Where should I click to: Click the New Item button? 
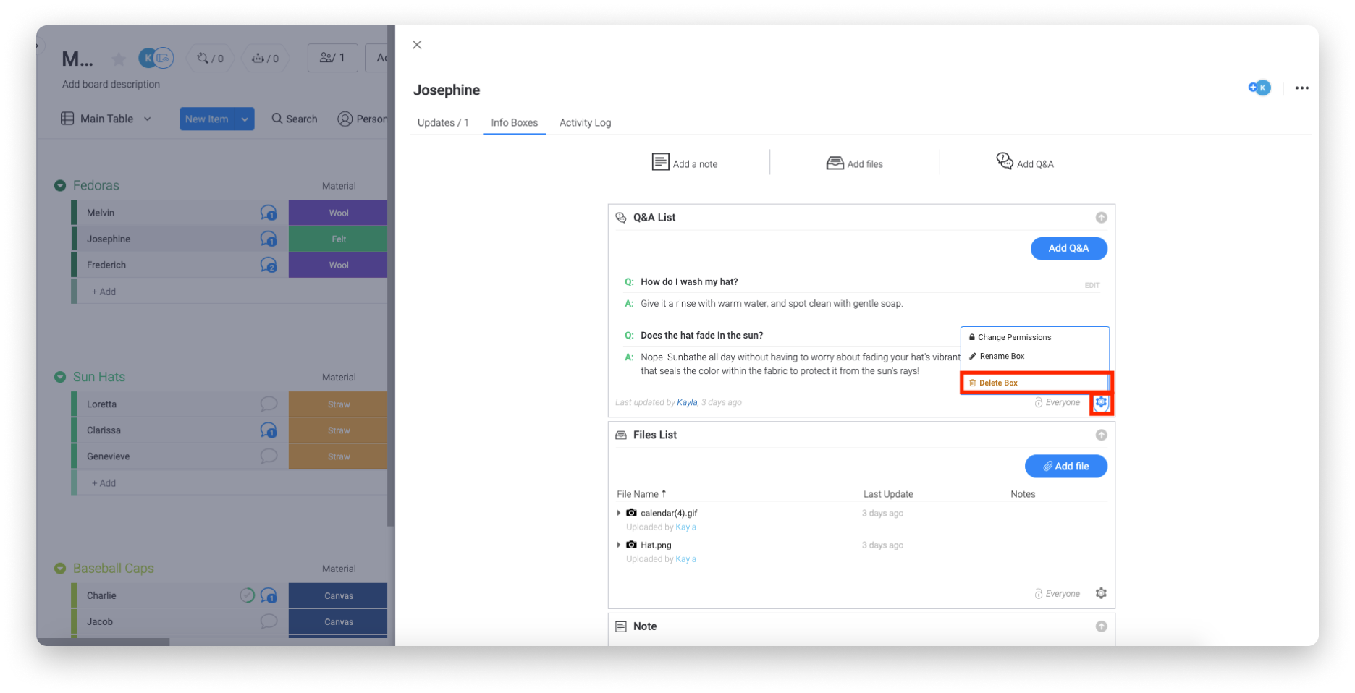click(x=207, y=119)
